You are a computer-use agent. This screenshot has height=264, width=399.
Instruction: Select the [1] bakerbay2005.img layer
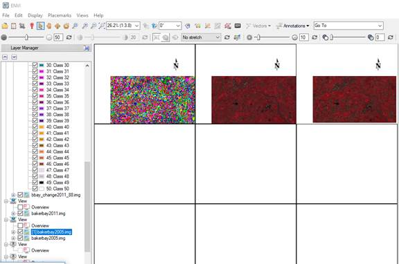click(51, 232)
